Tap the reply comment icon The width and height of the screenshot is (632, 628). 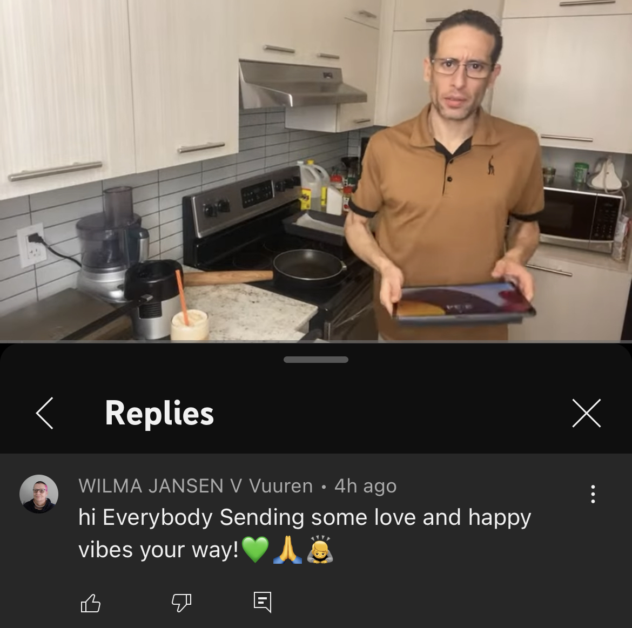[x=263, y=602]
